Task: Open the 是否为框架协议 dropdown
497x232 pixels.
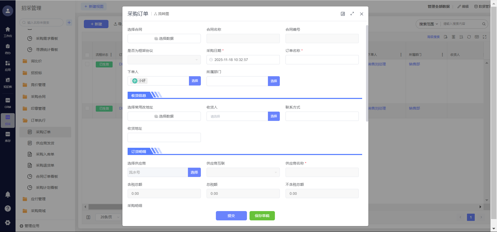Action: pyautogui.click(x=164, y=60)
